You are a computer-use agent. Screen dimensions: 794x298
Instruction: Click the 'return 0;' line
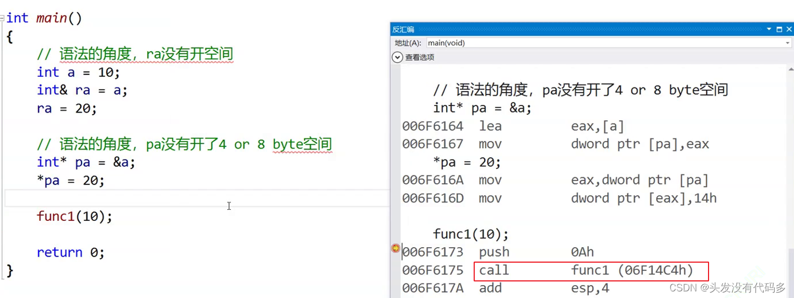point(71,252)
